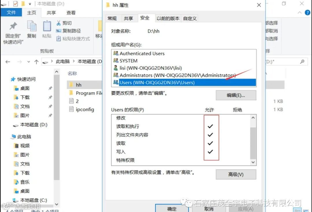Open the recent locations dropdown arrow
This screenshot has height=212, width=312.
[29, 62]
